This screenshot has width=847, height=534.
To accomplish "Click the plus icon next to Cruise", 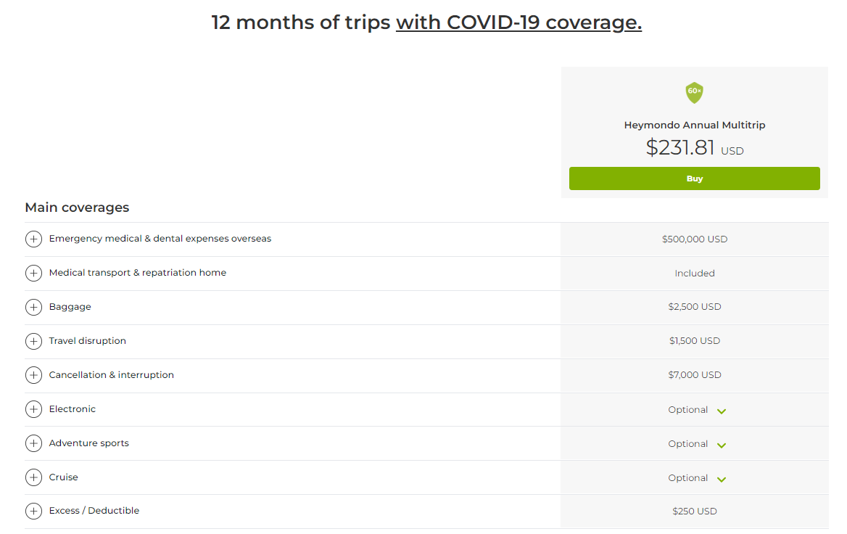I will 34,477.
